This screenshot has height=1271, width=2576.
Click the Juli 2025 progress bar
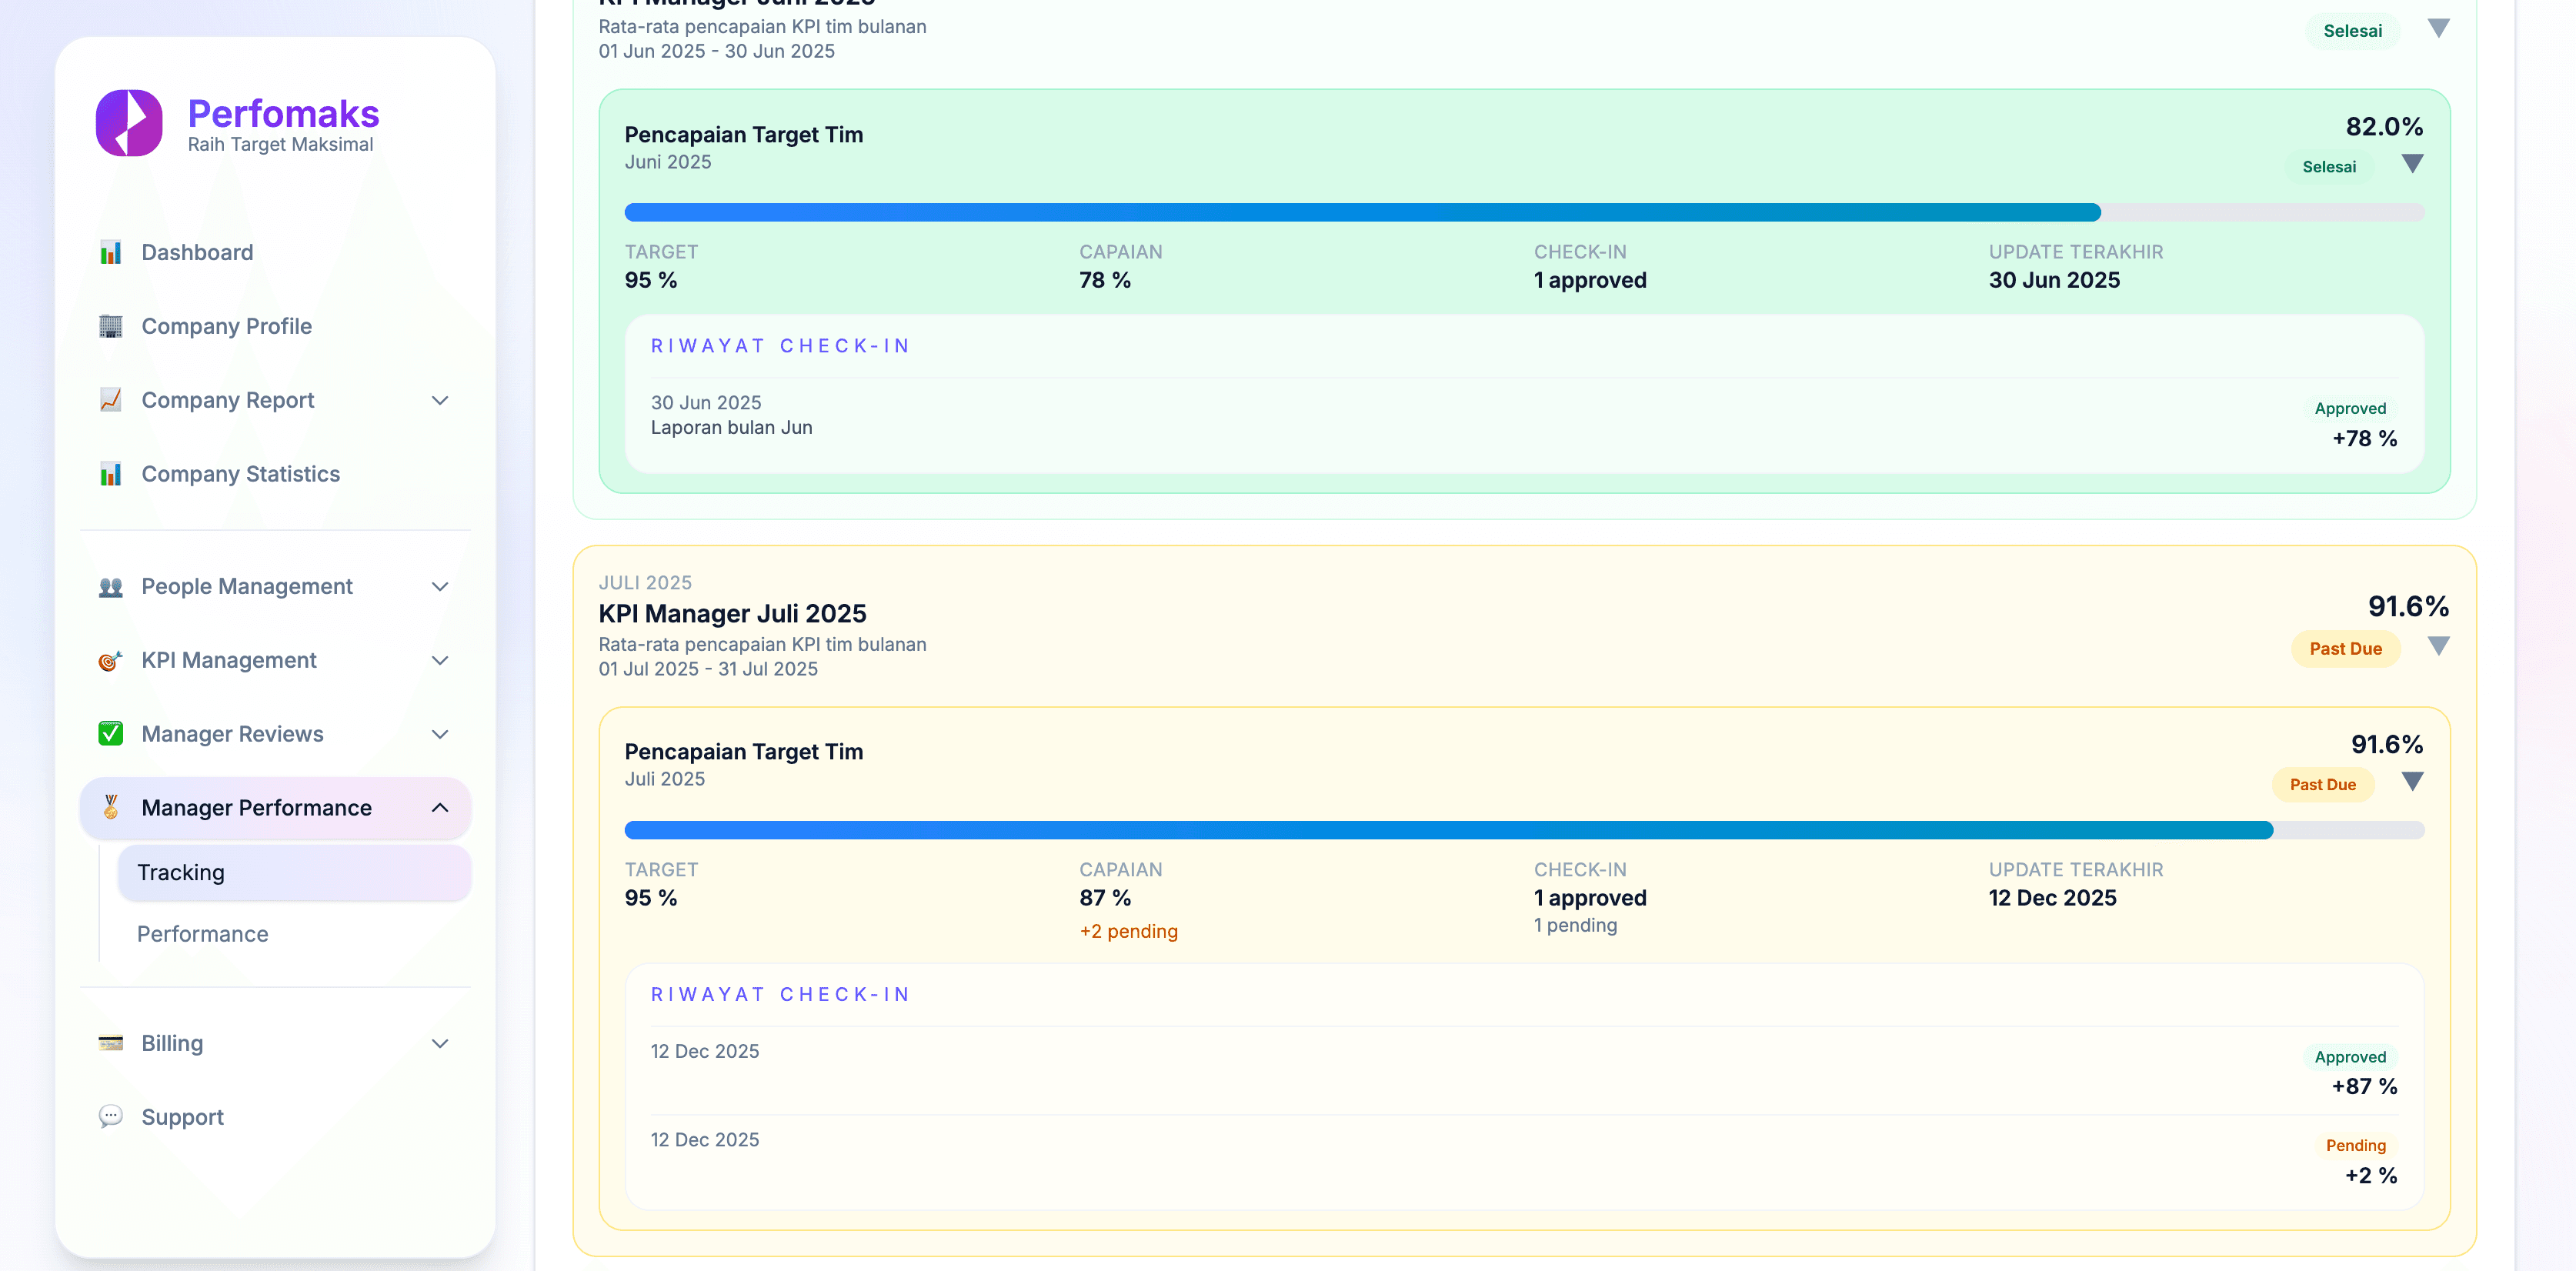[x=1500, y=830]
